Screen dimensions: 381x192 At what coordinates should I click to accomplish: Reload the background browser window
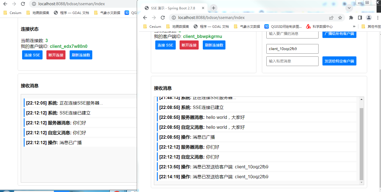23,4
